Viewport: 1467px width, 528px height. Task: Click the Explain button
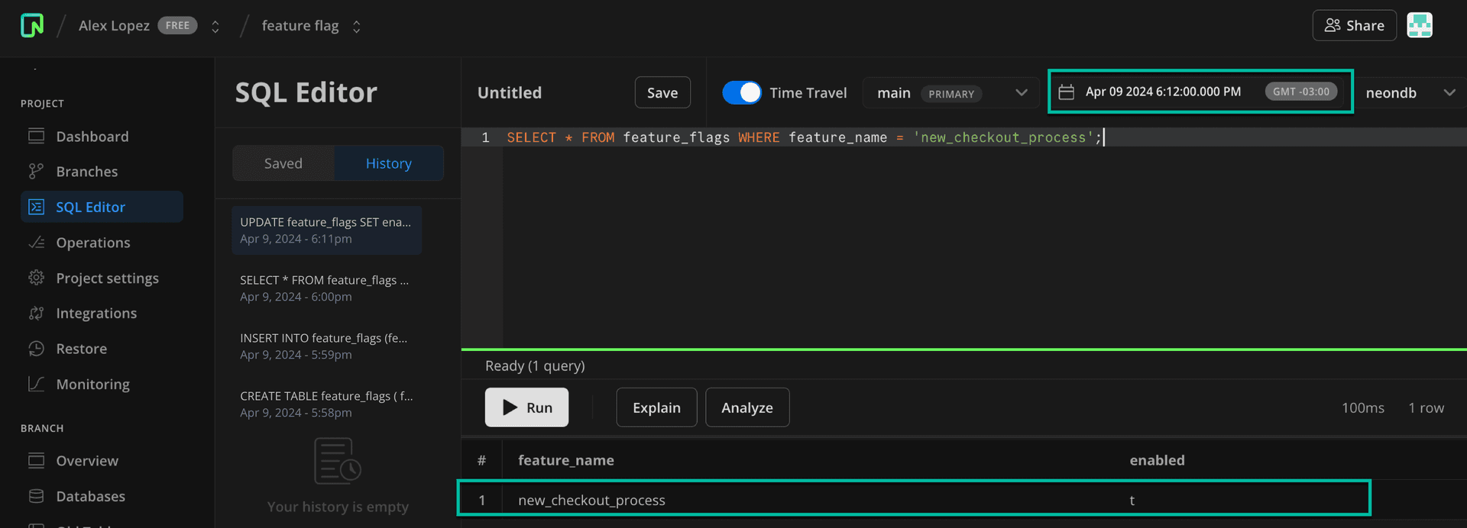pos(656,407)
